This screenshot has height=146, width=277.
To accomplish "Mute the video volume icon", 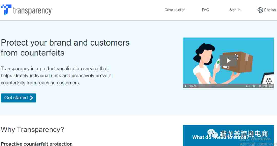I will coord(254,86).
